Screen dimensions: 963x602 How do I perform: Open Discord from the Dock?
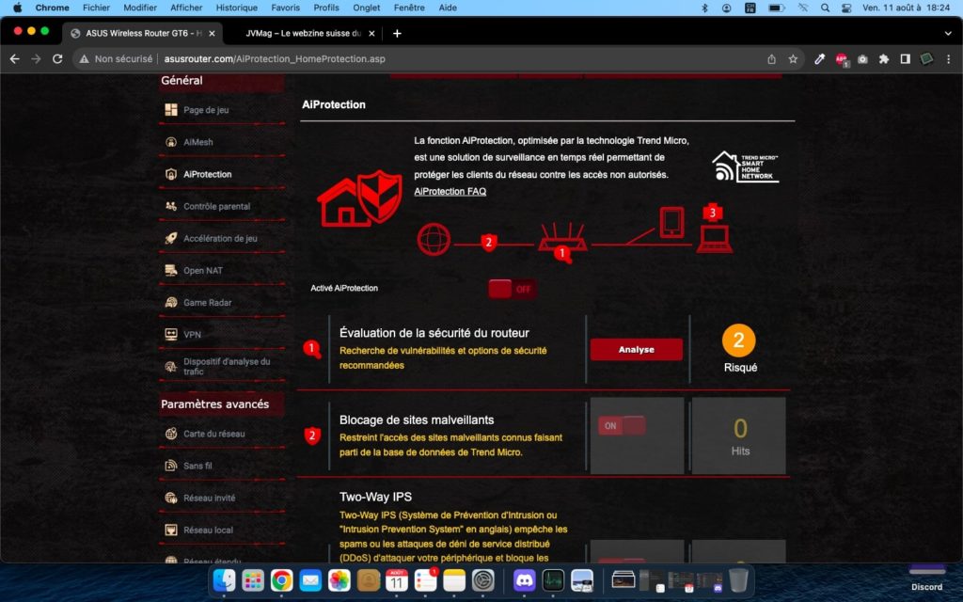524,579
